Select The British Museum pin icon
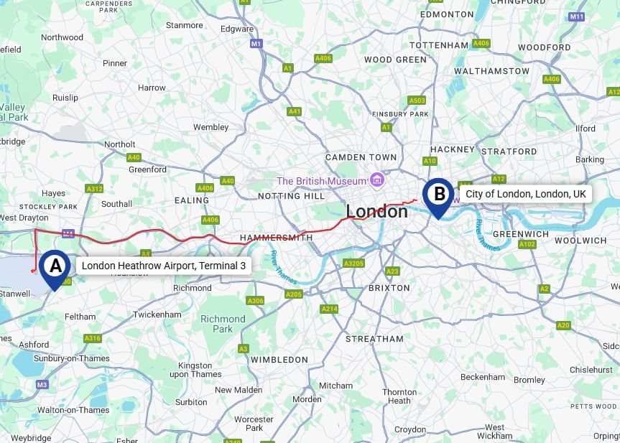 click(x=377, y=181)
